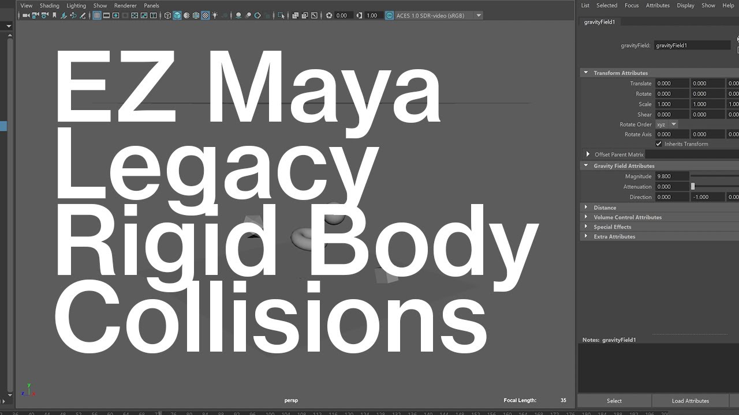Click the Field Chart icon
This screenshot has height=415, width=739.
click(135, 16)
